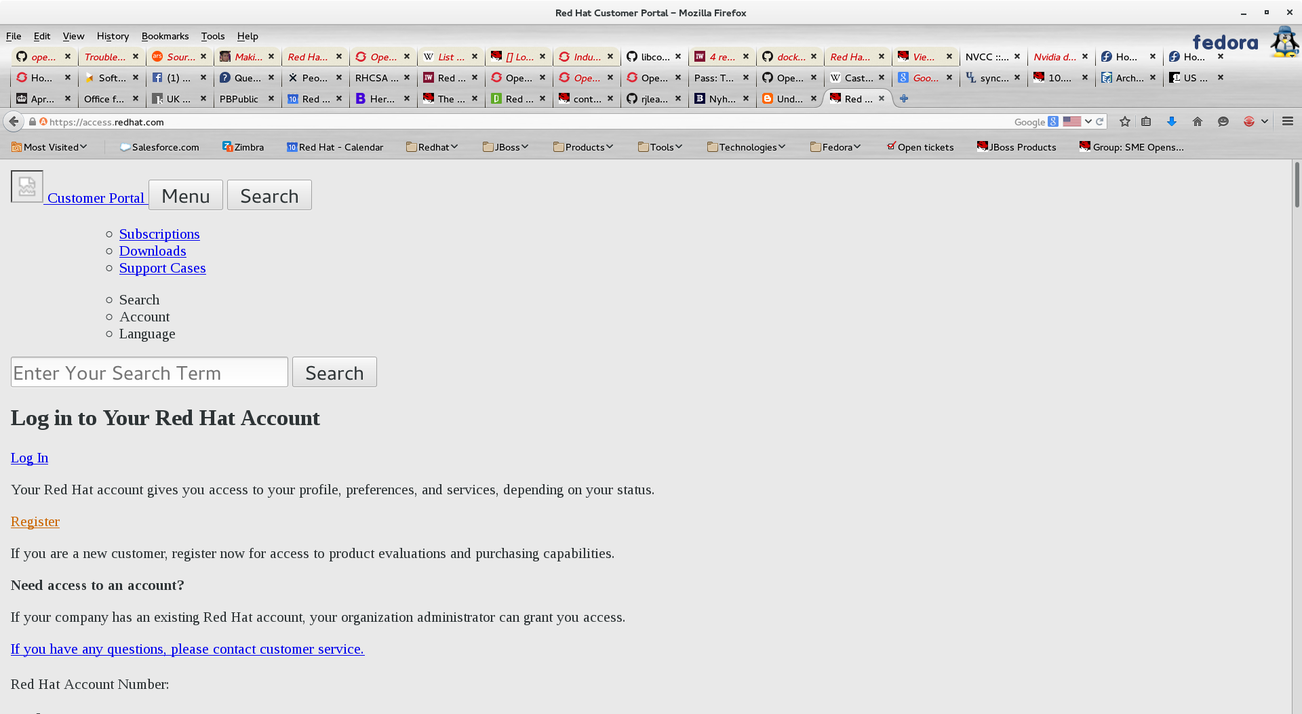This screenshot has width=1302, height=714.
Task: Expand the Fedora bookmarks folder
Action: pyautogui.click(x=835, y=147)
